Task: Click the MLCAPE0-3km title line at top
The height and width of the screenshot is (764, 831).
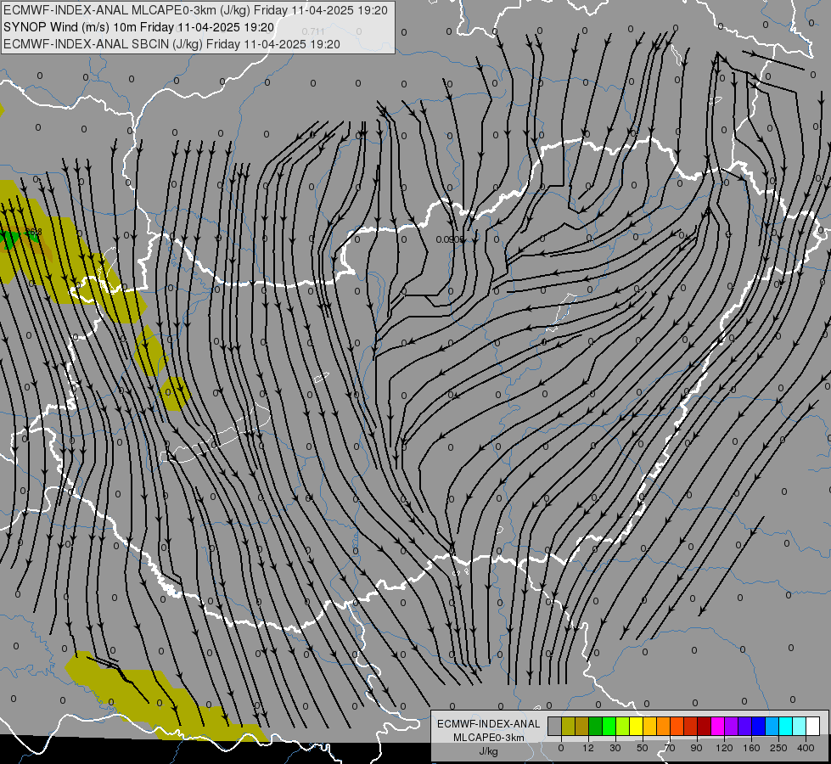Action: pos(195,10)
